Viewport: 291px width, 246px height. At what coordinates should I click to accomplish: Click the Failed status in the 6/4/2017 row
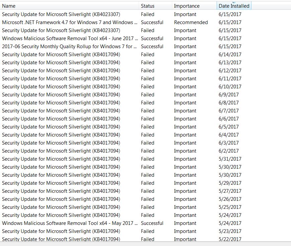148,135
